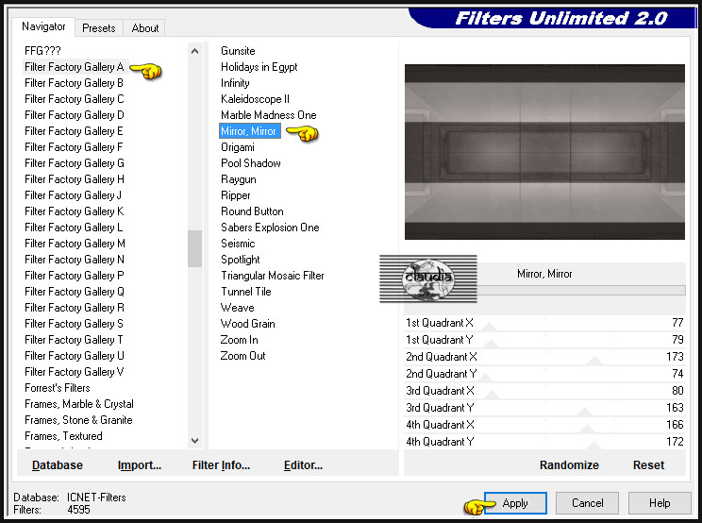Click the category list scroll-up arrow
702x523 pixels.
point(194,51)
